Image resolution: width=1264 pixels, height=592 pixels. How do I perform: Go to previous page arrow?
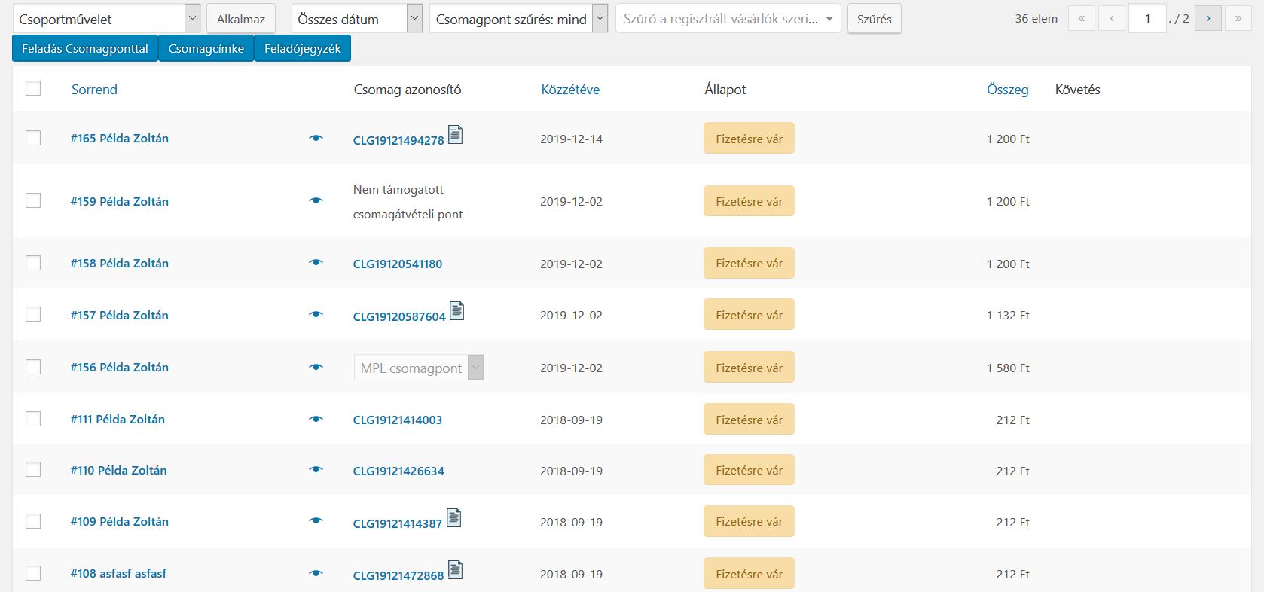click(x=1112, y=19)
